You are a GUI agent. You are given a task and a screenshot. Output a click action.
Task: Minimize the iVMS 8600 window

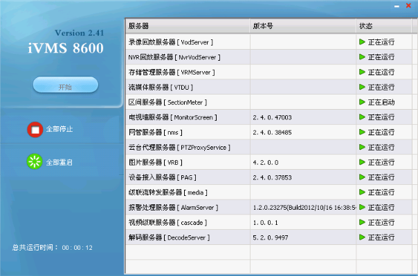[396, 6]
